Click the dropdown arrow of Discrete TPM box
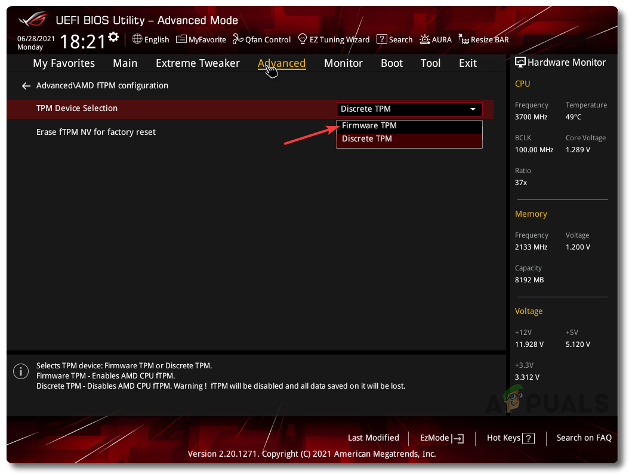Image resolution: width=629 pixels, height=474 pixels. coord(473,109)
